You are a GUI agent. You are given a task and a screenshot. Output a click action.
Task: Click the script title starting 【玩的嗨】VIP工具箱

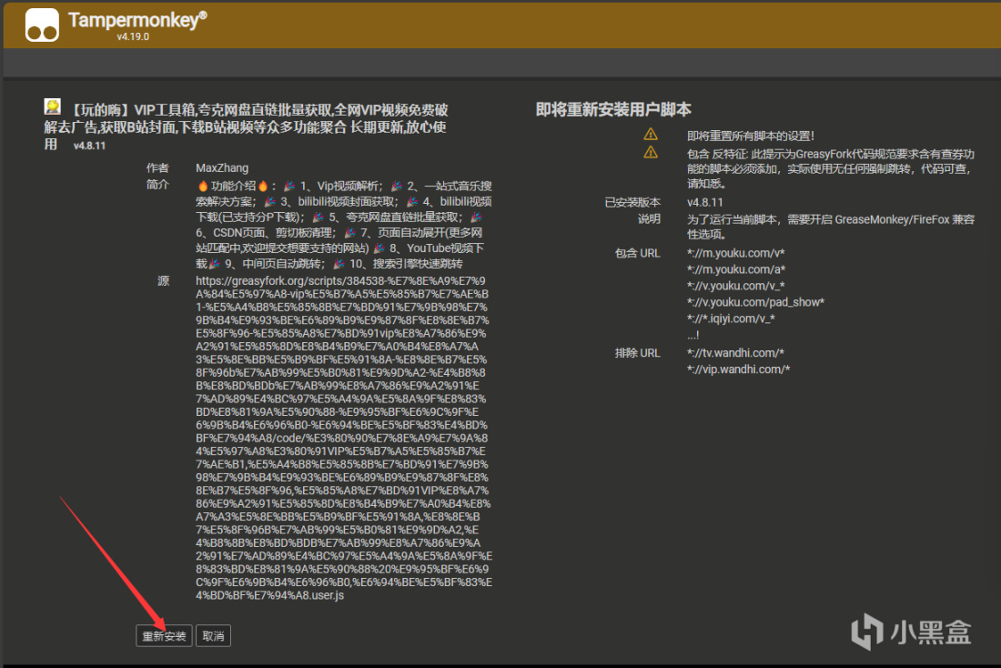point(246,127)
